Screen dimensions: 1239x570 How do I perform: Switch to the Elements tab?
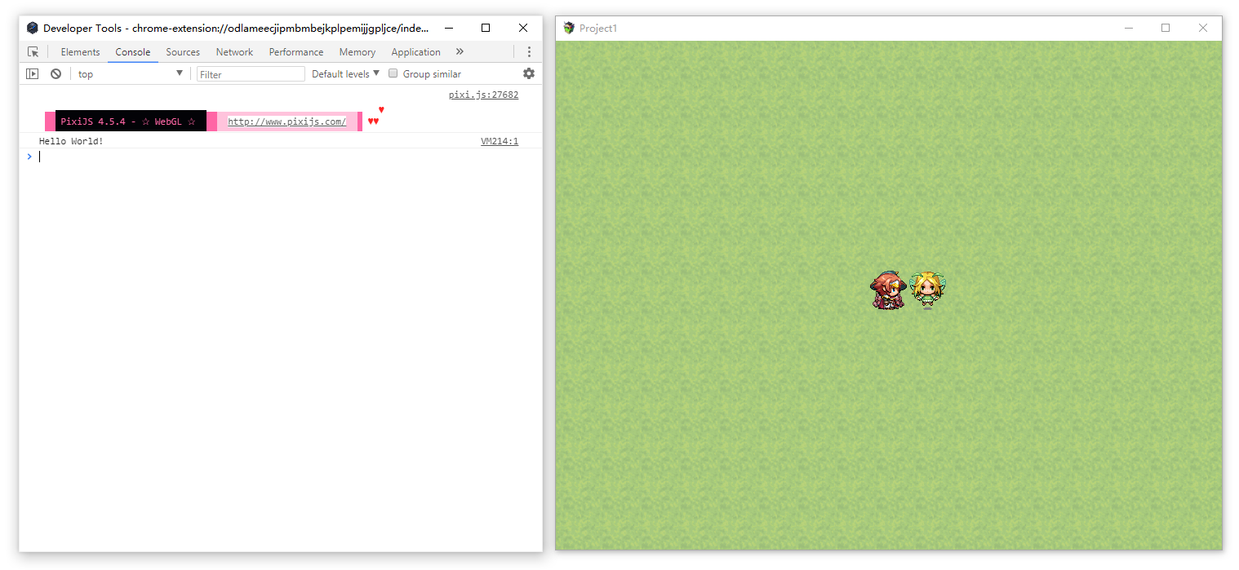tap(80, 51)
